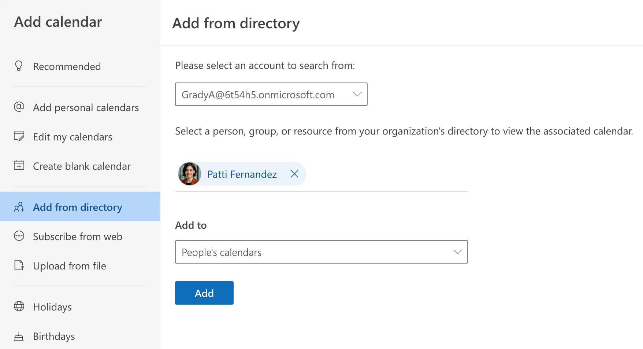643x349 pixels.
Task: Expand the account selection dropdown chevron
Action: pos(357,95)
